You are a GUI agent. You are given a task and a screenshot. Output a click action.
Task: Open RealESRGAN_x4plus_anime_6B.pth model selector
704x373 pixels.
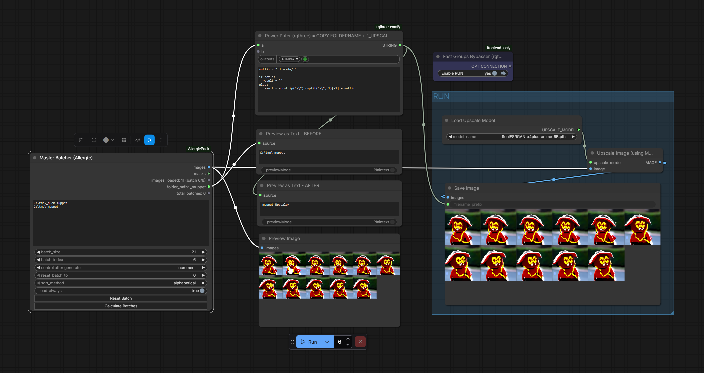(512, 137)
